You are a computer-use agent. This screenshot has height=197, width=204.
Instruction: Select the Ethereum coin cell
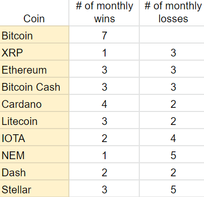34,69
